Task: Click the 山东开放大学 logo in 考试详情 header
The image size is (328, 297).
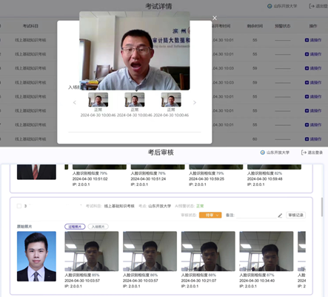Action: 270,6
